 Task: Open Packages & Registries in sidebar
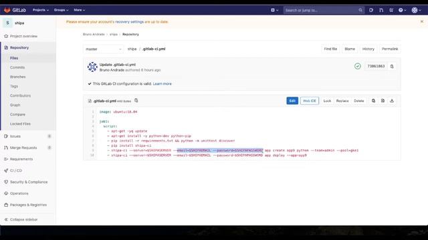click(x=28, y=205)
